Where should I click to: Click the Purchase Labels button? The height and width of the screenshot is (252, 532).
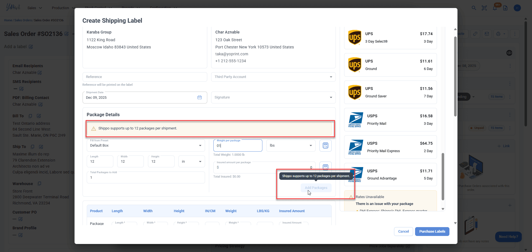click(x=432, y=232)
